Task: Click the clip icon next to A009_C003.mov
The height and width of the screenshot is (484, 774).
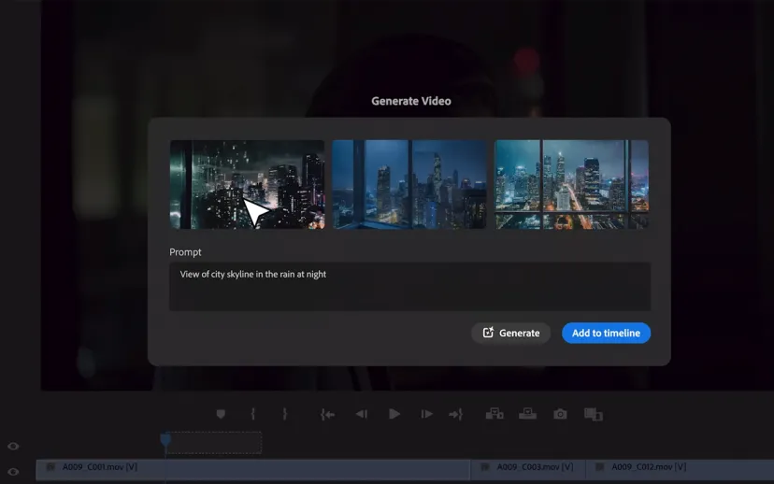Action: [x=485, y=467]
